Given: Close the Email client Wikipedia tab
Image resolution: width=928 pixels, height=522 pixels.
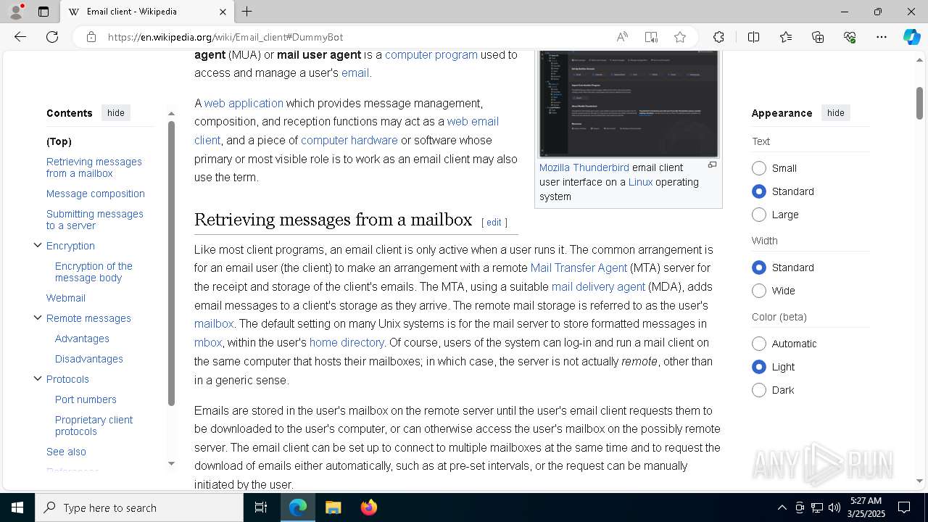Looking at the screenshot, I should [x=223, y=12].
